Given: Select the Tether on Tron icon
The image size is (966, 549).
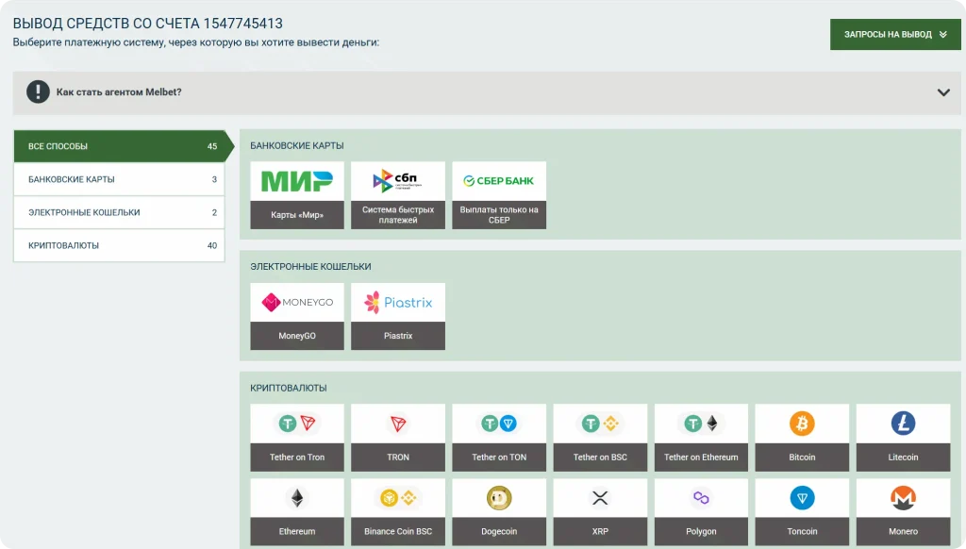Looking at the screenshot, I should pyautogui.click(x=297, y=424).
